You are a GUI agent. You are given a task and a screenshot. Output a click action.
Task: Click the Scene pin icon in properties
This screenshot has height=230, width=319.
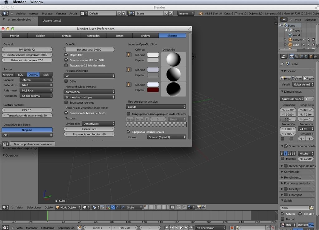(283, 64)
